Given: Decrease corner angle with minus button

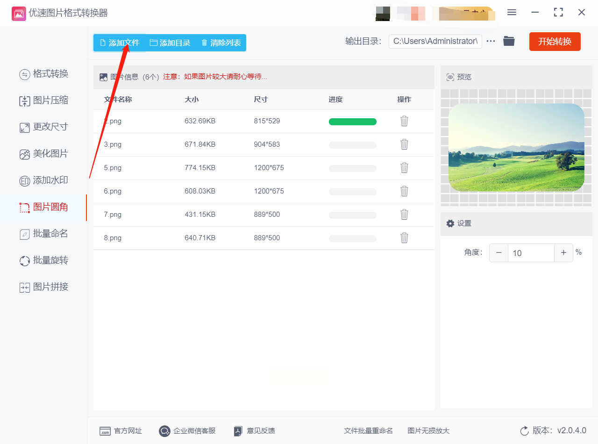Looking at the screenshot, I should pyautogui.click(x=498, y=253).
